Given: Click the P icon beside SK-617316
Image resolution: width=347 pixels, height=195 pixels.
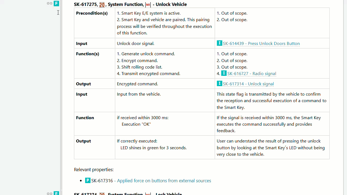Looking at the screenshot, I should pos(88,180).
